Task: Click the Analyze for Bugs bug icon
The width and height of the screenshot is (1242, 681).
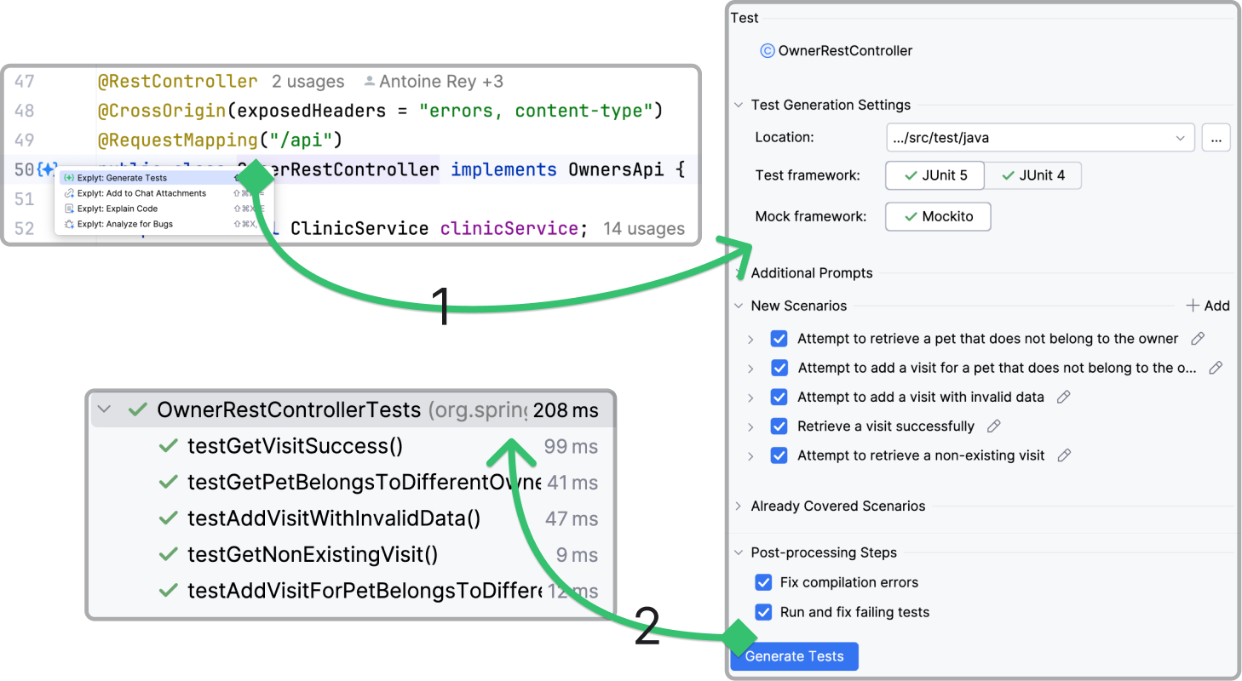Action: 69,224
